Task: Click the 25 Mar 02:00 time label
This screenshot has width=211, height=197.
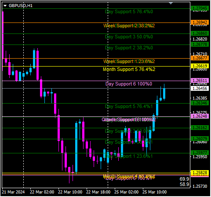Action: click(127, 192)
